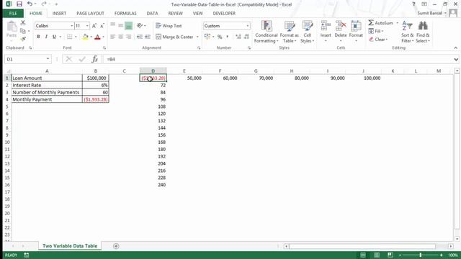
Task: Click Merge & Center button
Action: tap(174, 37)
